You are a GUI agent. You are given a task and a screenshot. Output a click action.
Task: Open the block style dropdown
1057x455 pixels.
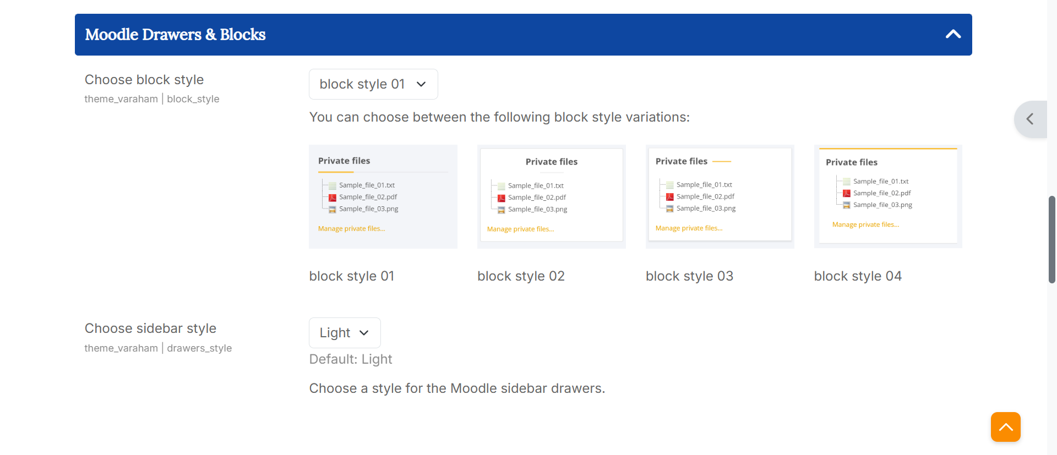pos(373,84)
